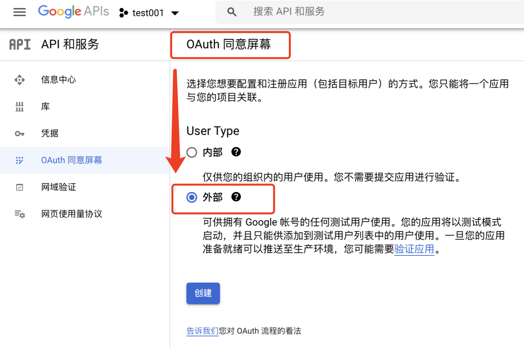Screen dimensions: 524x348
Task: Open the navigation hamburger menu
Action: coord(19,12)
